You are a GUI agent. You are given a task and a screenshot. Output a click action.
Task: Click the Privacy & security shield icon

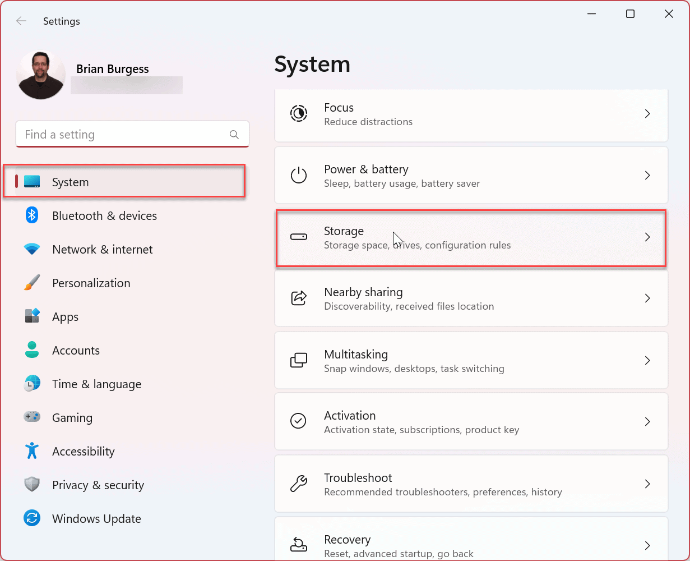(x=32, y=485)
